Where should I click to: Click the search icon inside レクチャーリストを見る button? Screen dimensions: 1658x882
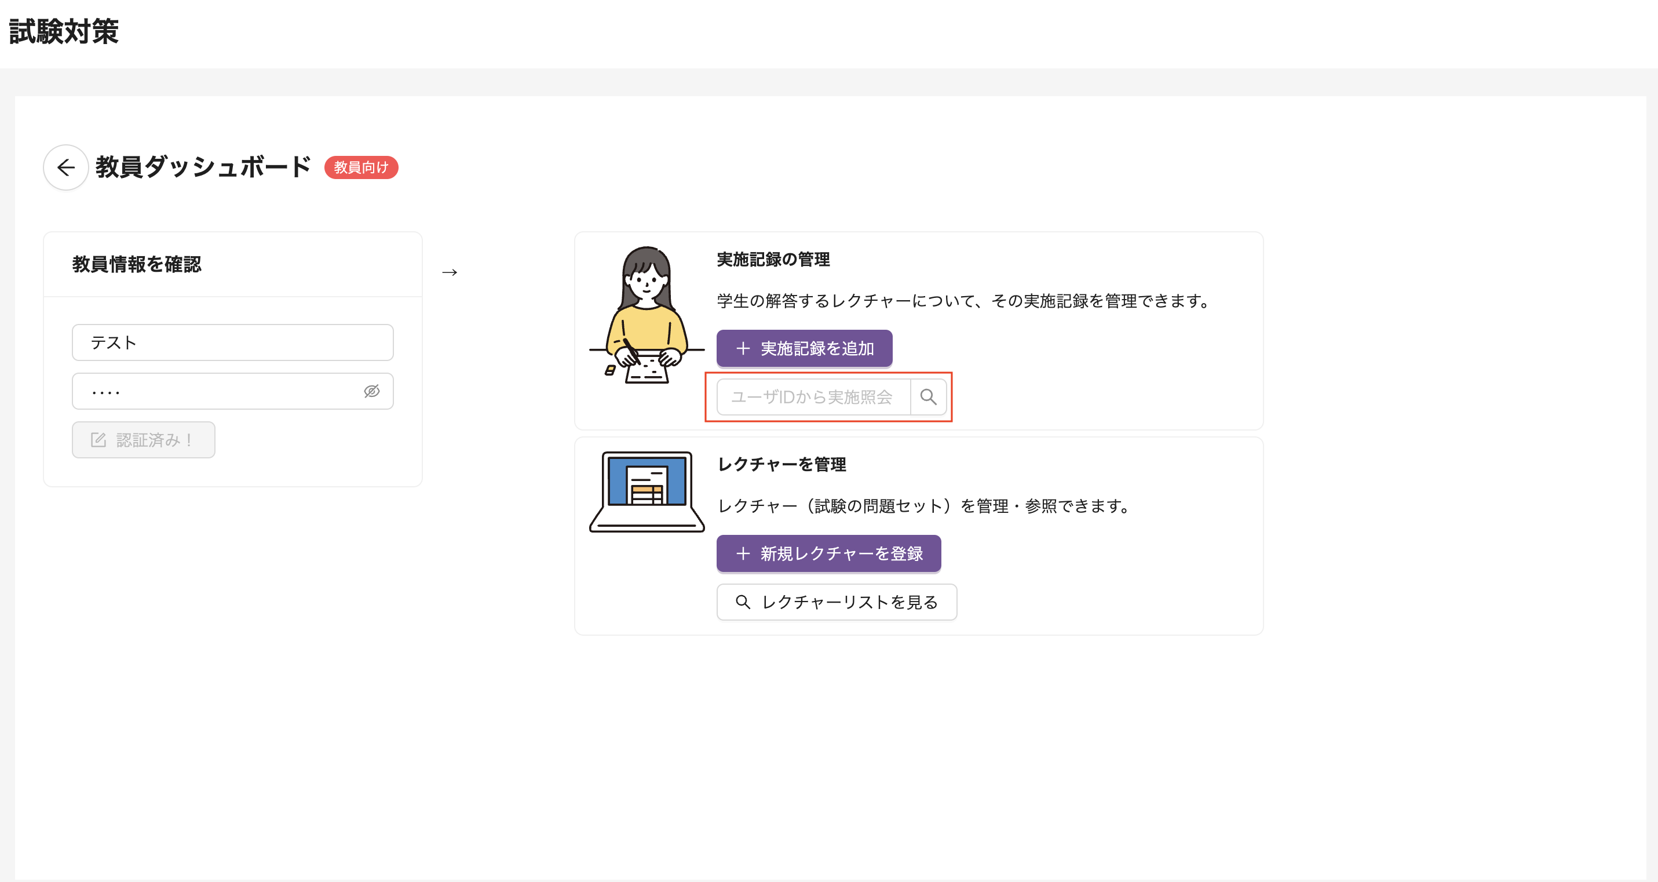point(743,602)
